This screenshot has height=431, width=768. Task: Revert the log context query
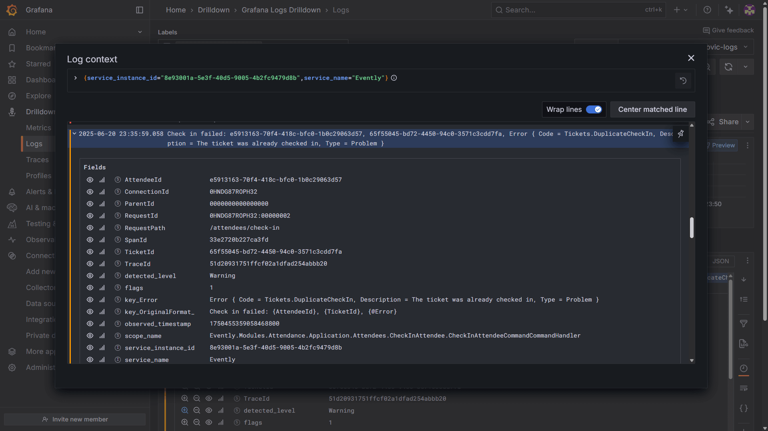point(683,81)
